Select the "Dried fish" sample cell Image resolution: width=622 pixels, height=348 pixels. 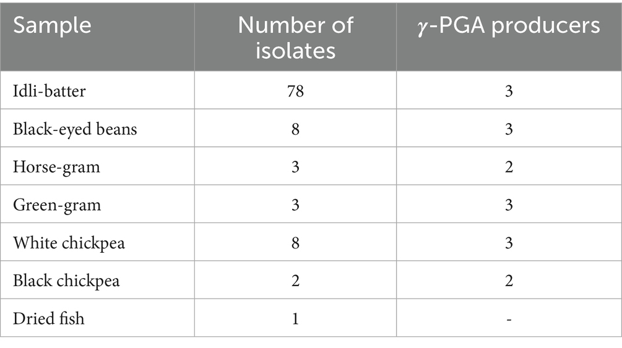(48, 318)
